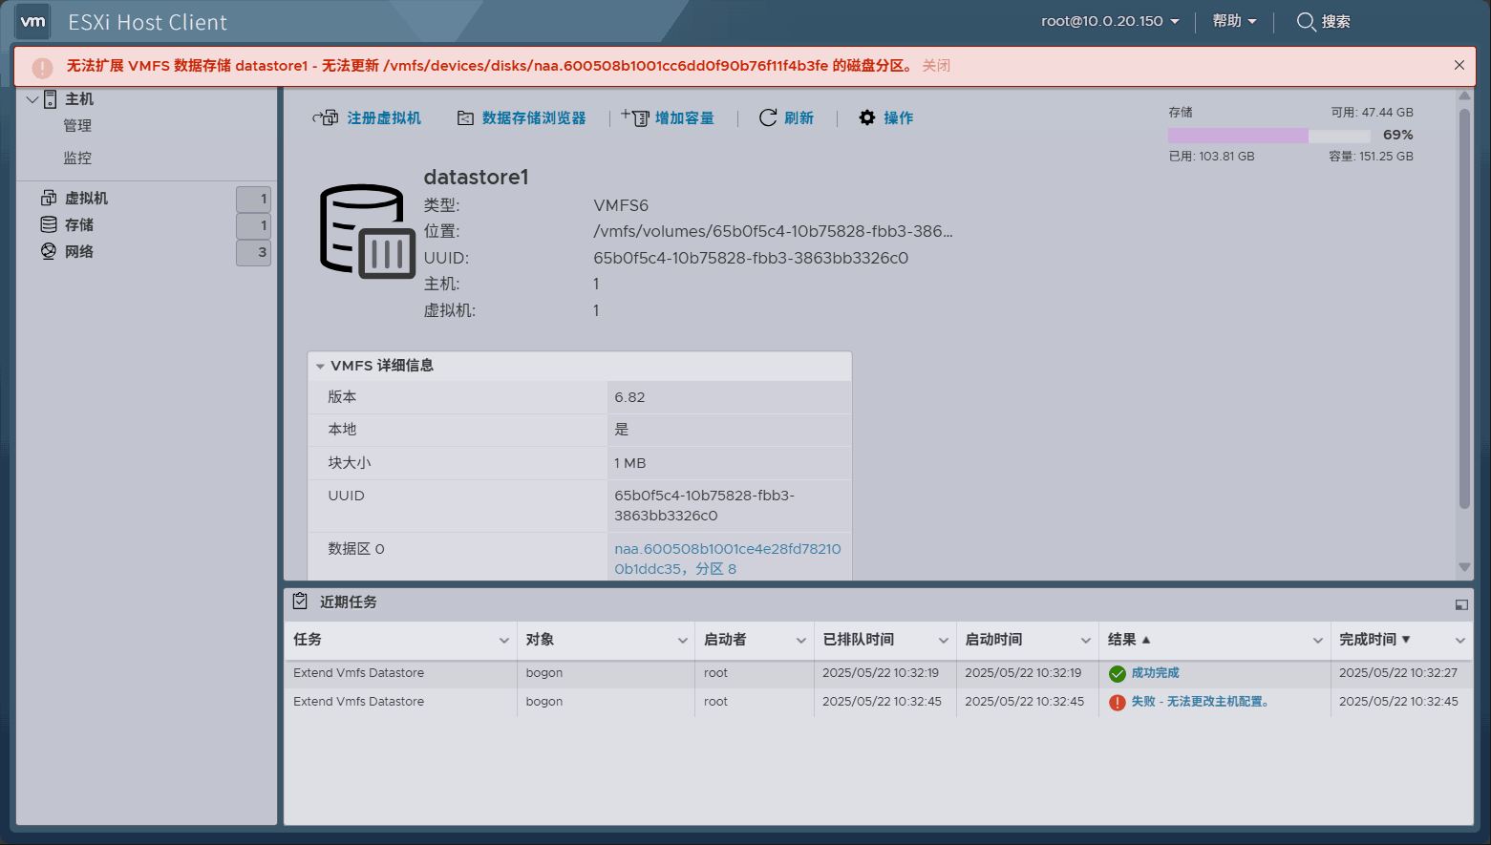Open extent link naa.600508b1001ce4e28fd78210
This screenshot has width=1491, height=845.
tap(728, 559)
